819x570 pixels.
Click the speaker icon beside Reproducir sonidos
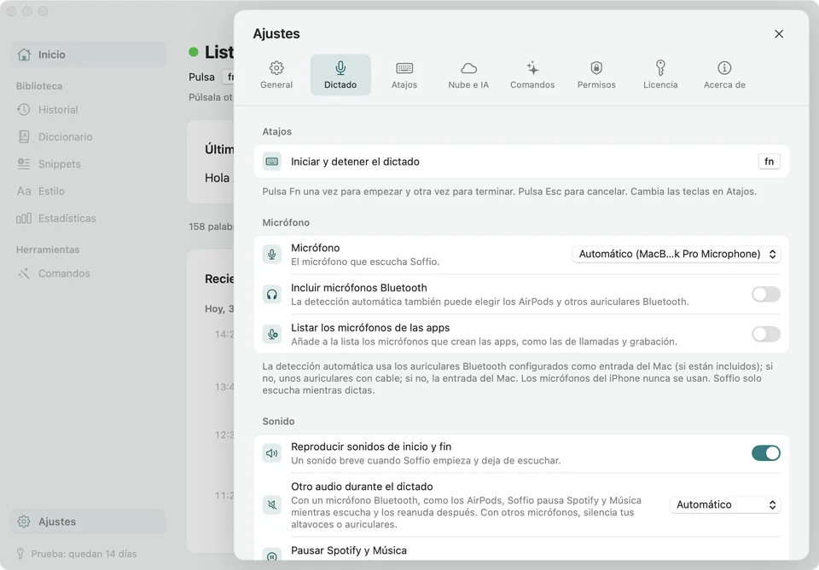point(272,453)
